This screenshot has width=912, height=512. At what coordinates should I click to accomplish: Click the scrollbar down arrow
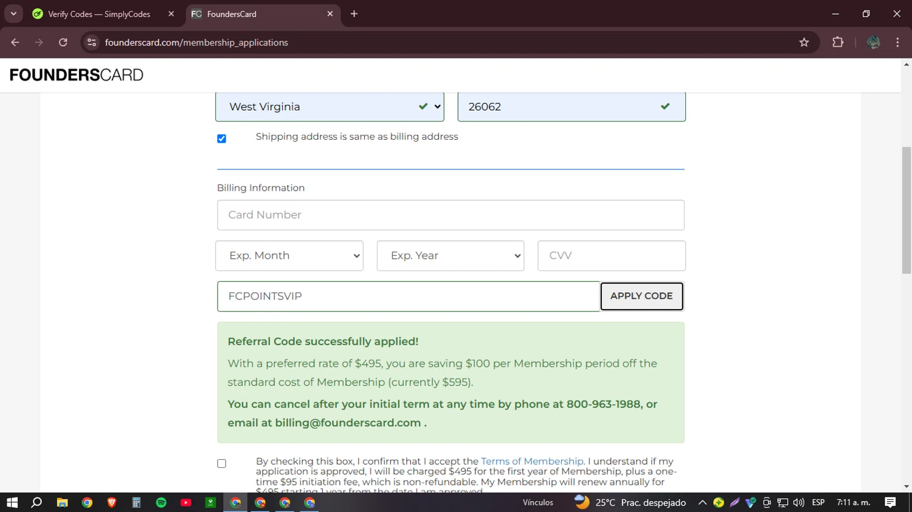tap(907, 486)
